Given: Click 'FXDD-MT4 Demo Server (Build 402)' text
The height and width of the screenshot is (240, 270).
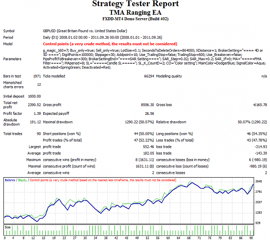Looking at the screenshot, I should [135, 19].
